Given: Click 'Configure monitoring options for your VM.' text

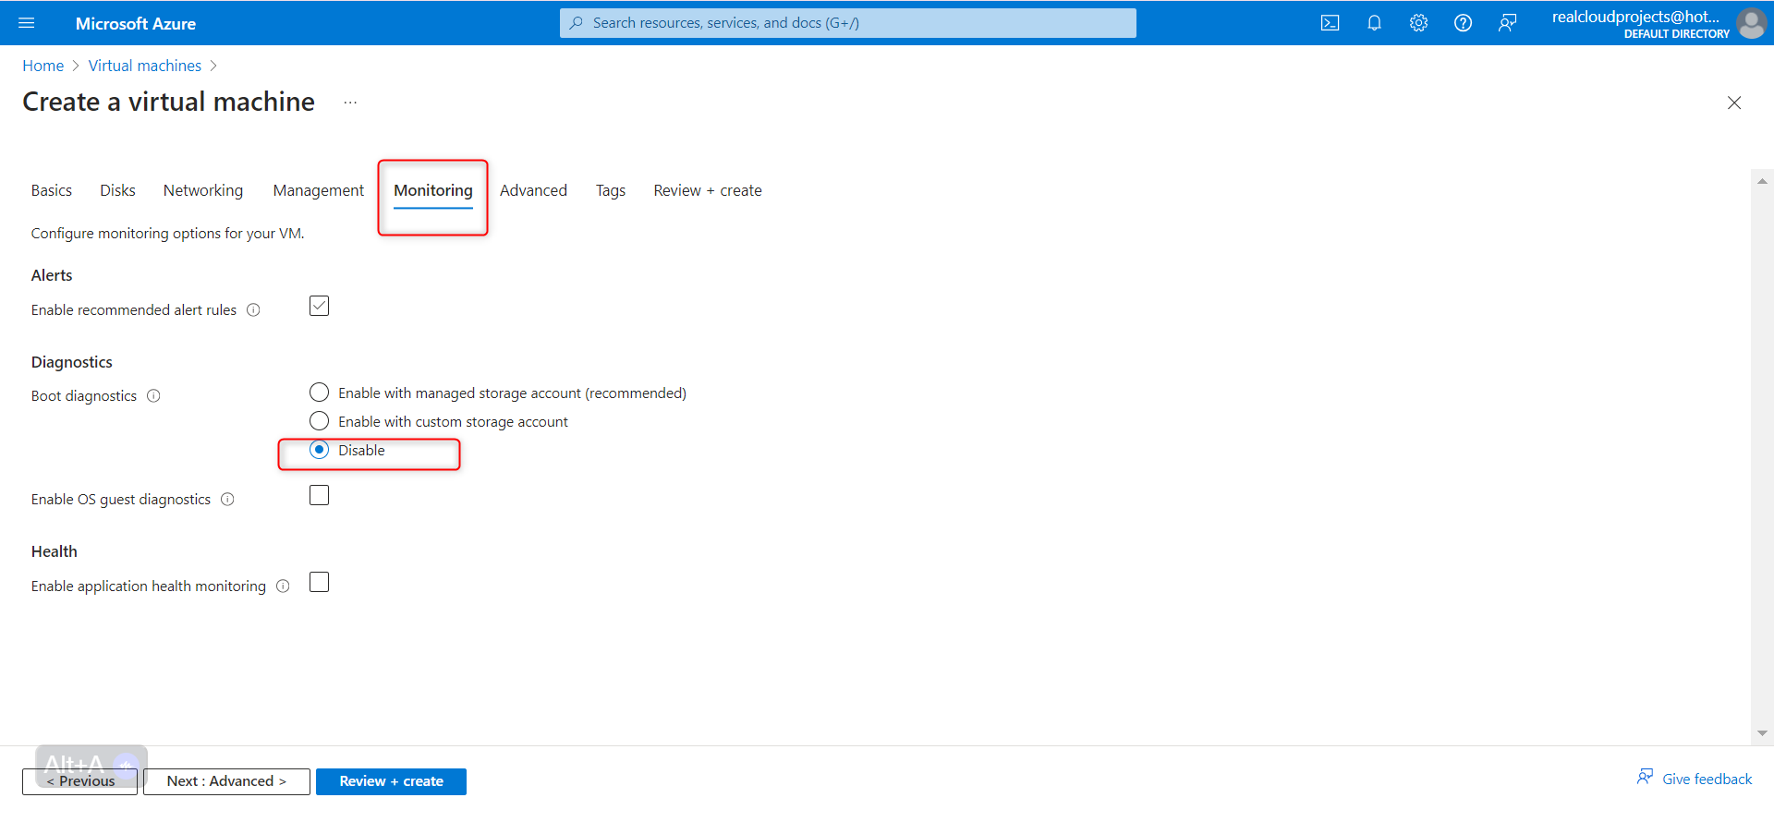Looking at the screenshot, I should click(x=168, y=234).
